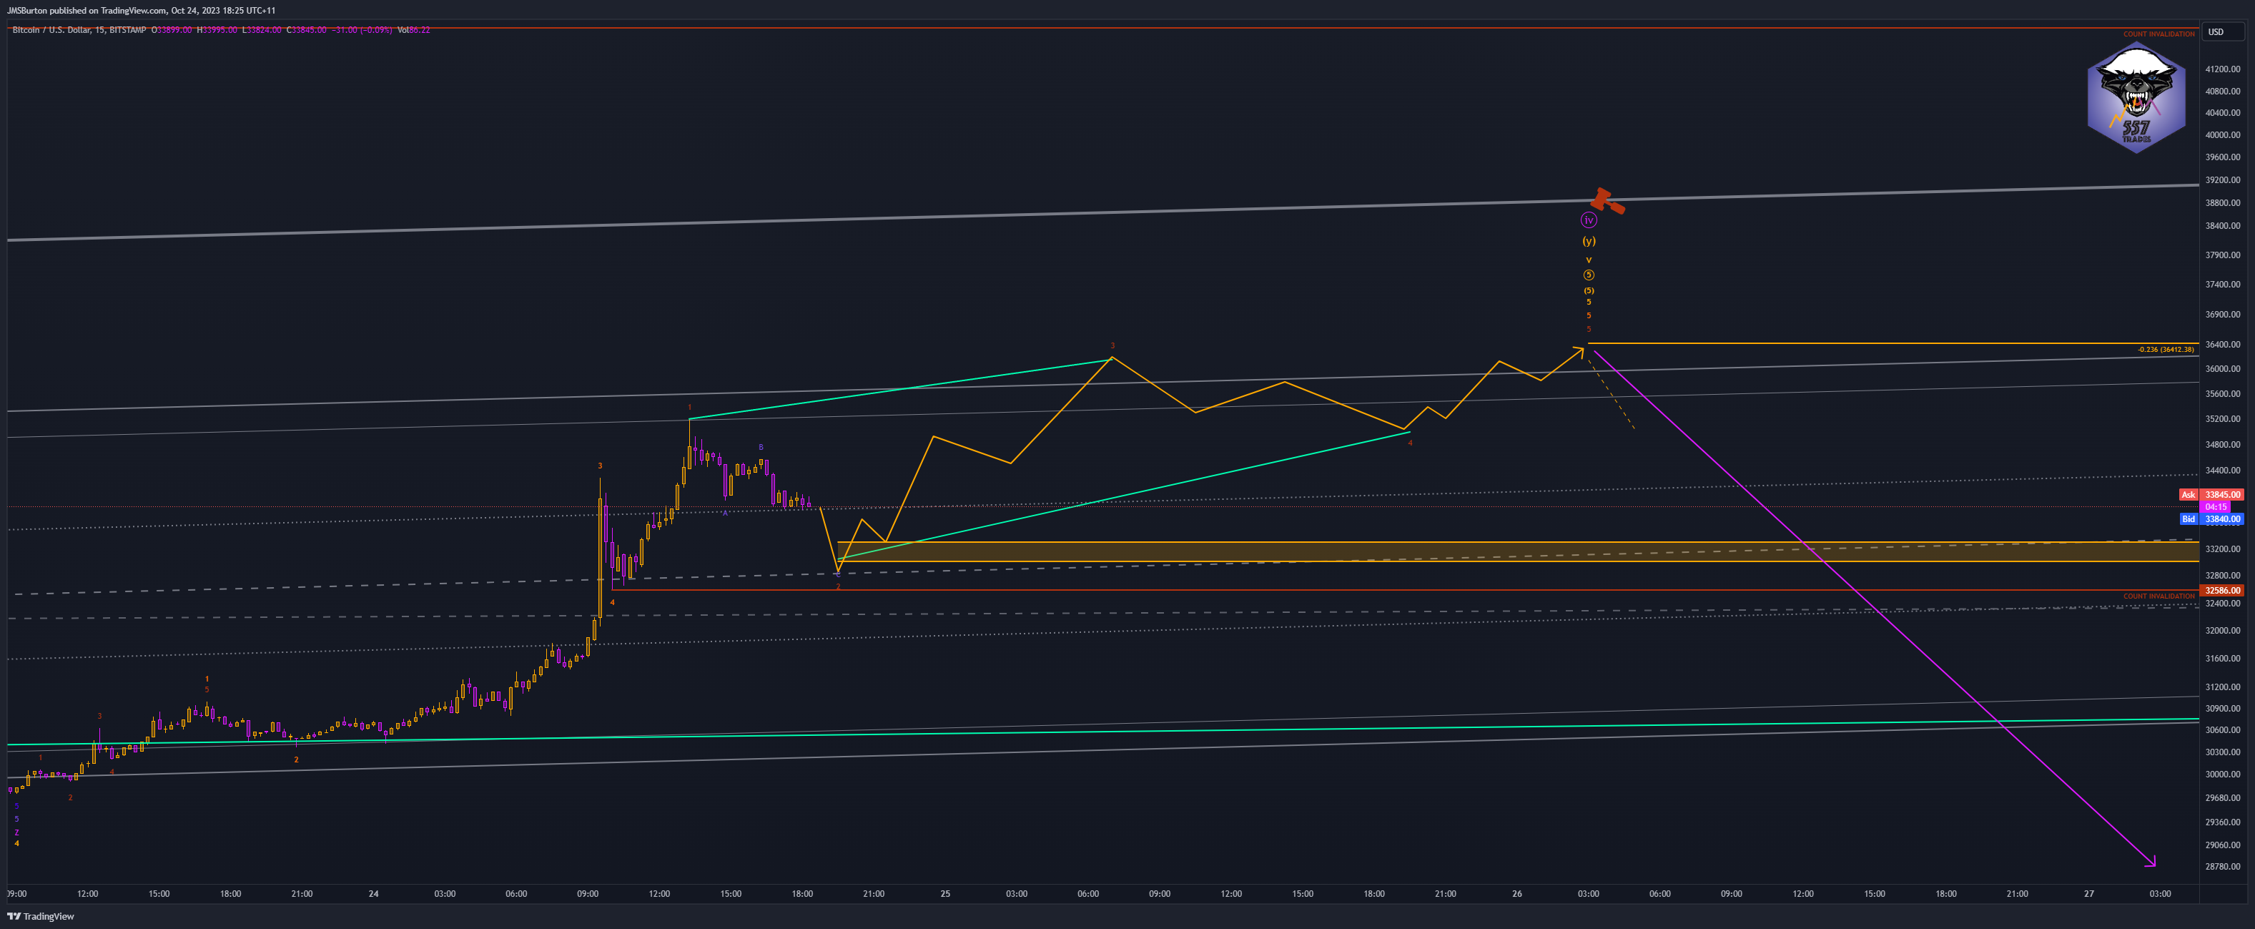Click the '(y)' wave label below the gavel
This screenshot has width=2255, height=929.
pos(1589,241)
